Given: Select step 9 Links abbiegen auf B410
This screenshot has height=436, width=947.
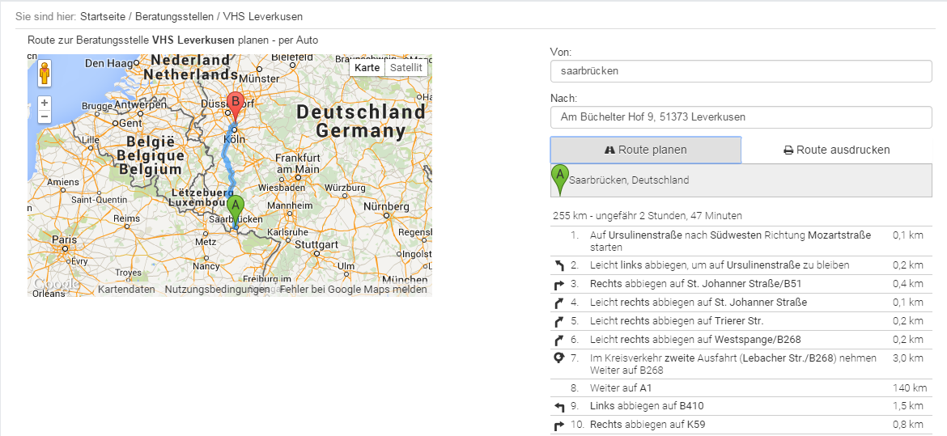Looking at the screenshot, I should coord(741,406).
